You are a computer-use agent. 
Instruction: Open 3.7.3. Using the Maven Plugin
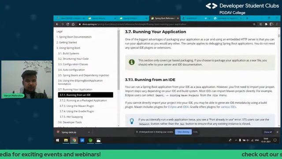tap(77, 106)
